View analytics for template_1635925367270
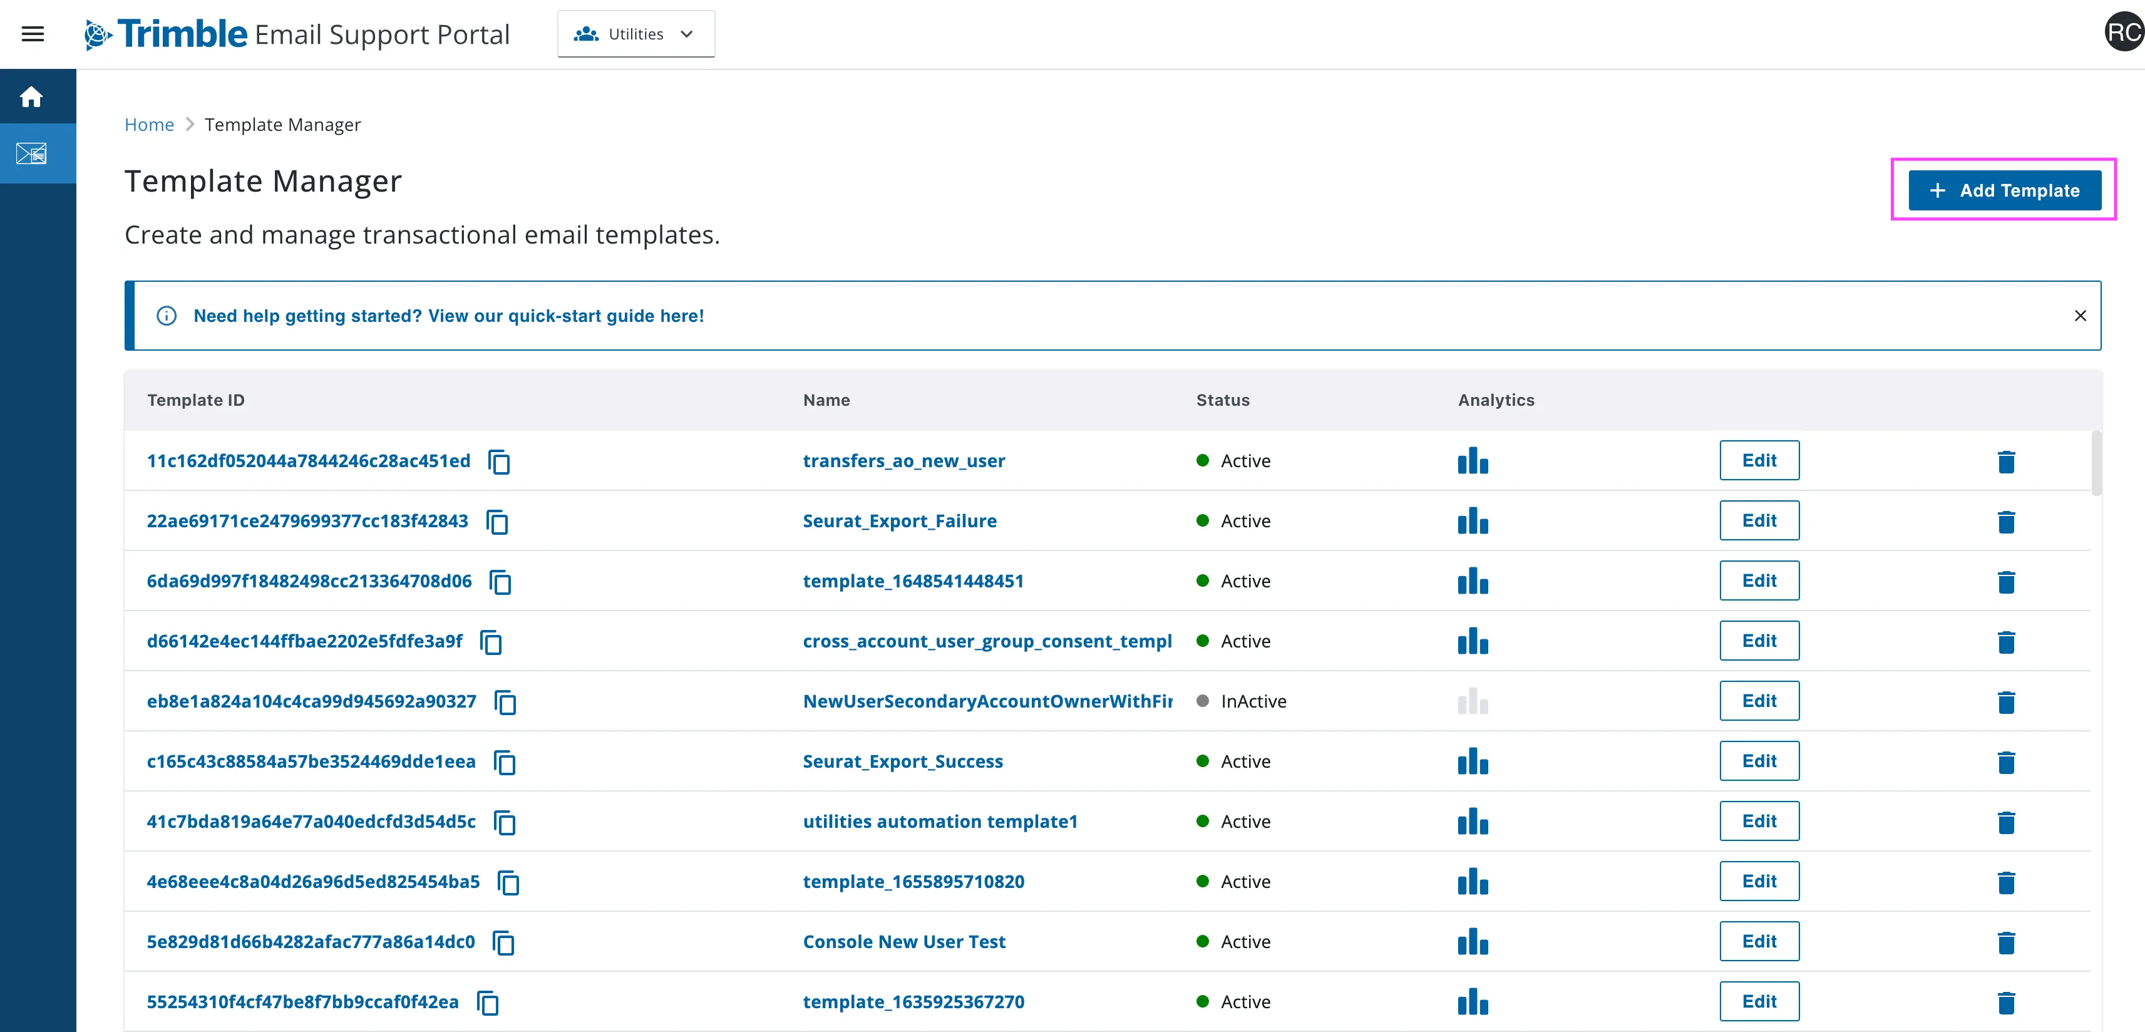2145x1032 pixels. coord(1472,1001)
